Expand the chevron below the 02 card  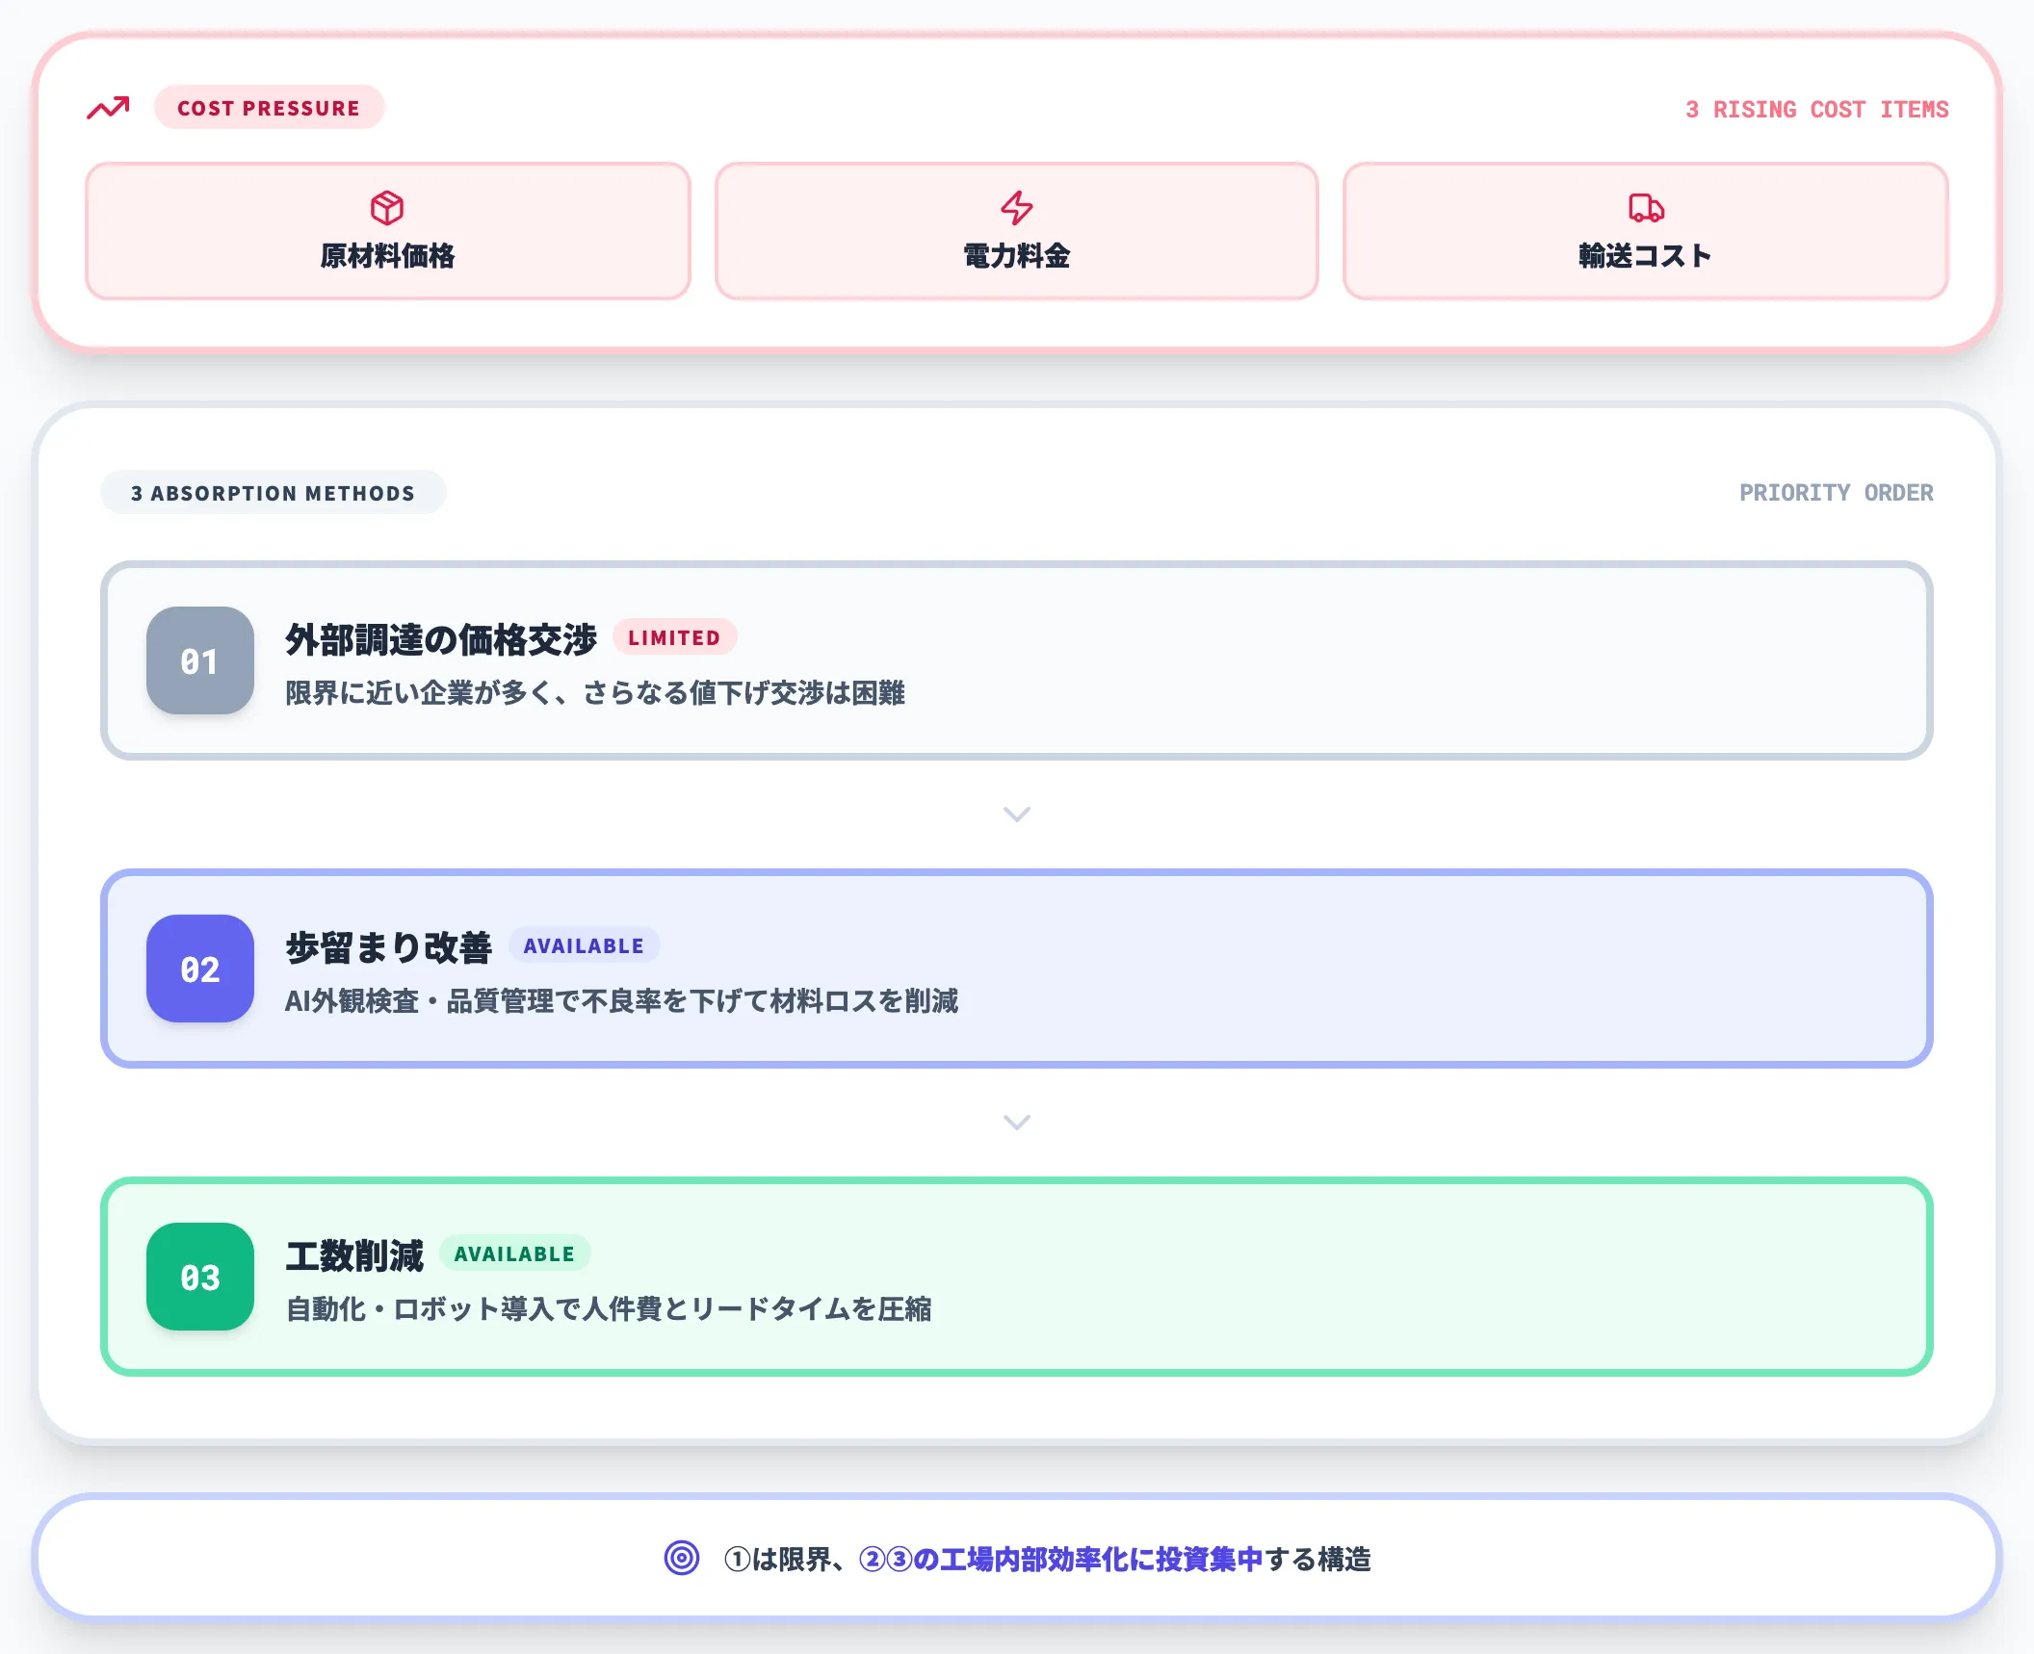(1016, 1122)
